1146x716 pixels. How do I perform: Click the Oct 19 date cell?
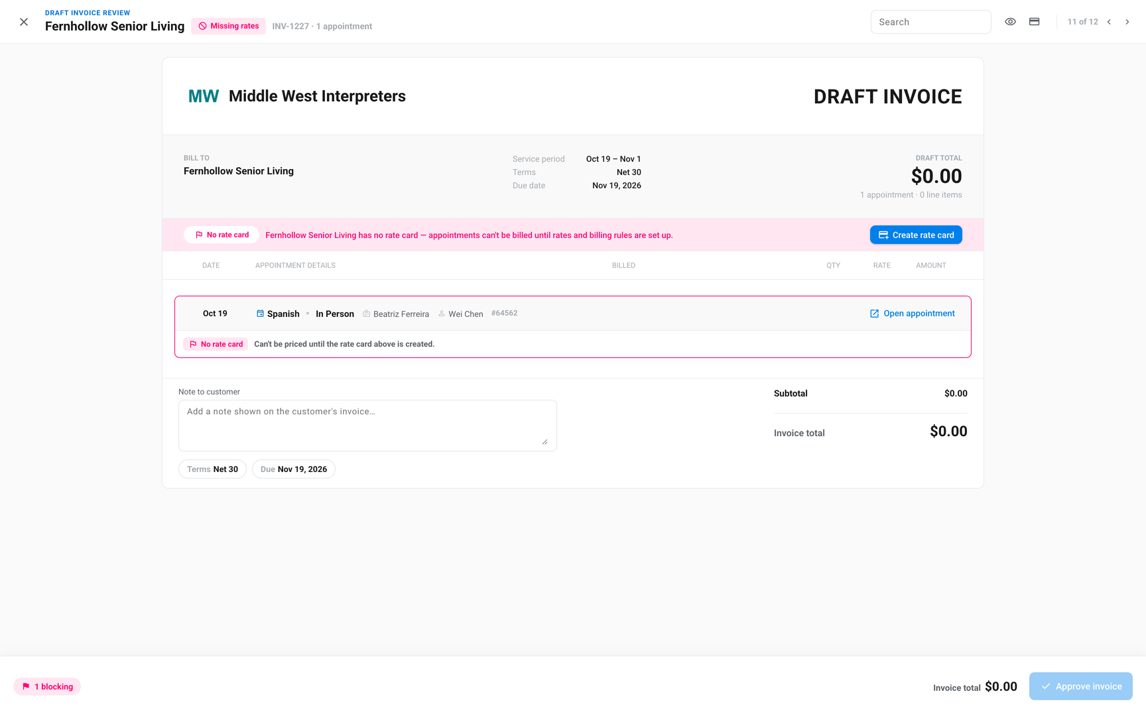click(x=215, y=314)
